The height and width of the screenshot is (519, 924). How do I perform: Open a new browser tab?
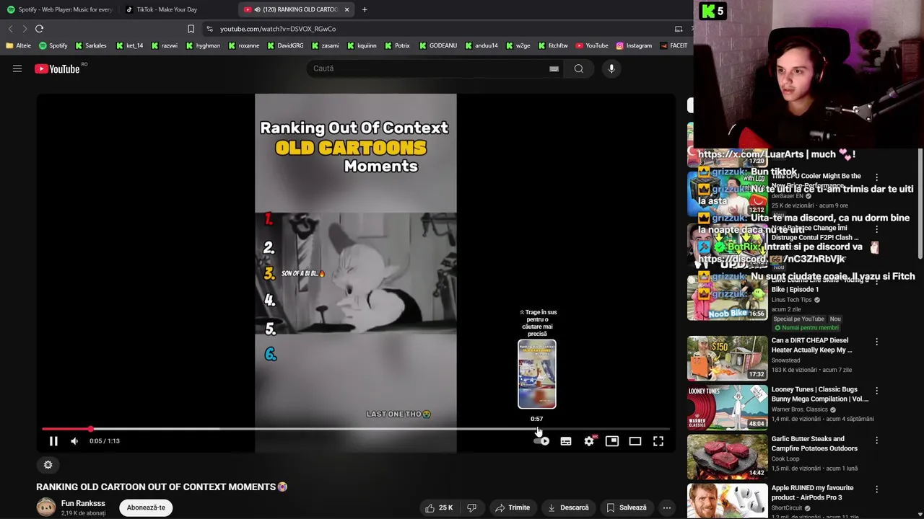[x=365, y=9]
